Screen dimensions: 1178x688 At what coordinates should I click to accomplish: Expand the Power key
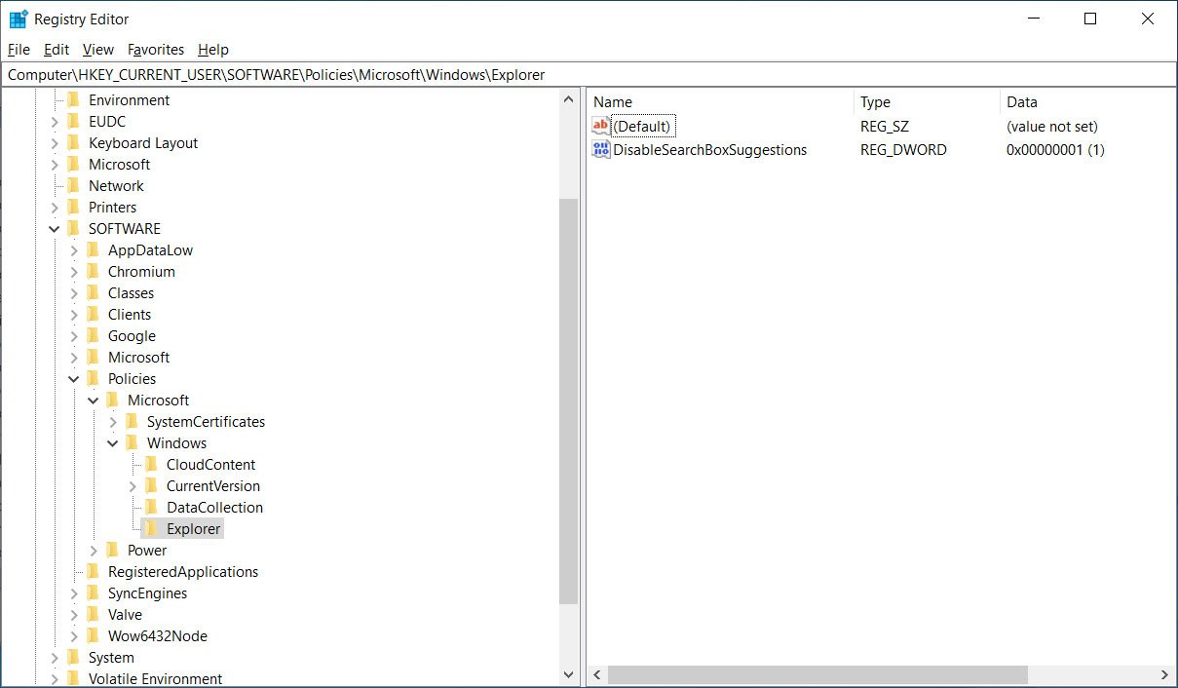click(x=94, y=550)
